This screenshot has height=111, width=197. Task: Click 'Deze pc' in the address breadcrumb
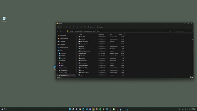point(71,31)
